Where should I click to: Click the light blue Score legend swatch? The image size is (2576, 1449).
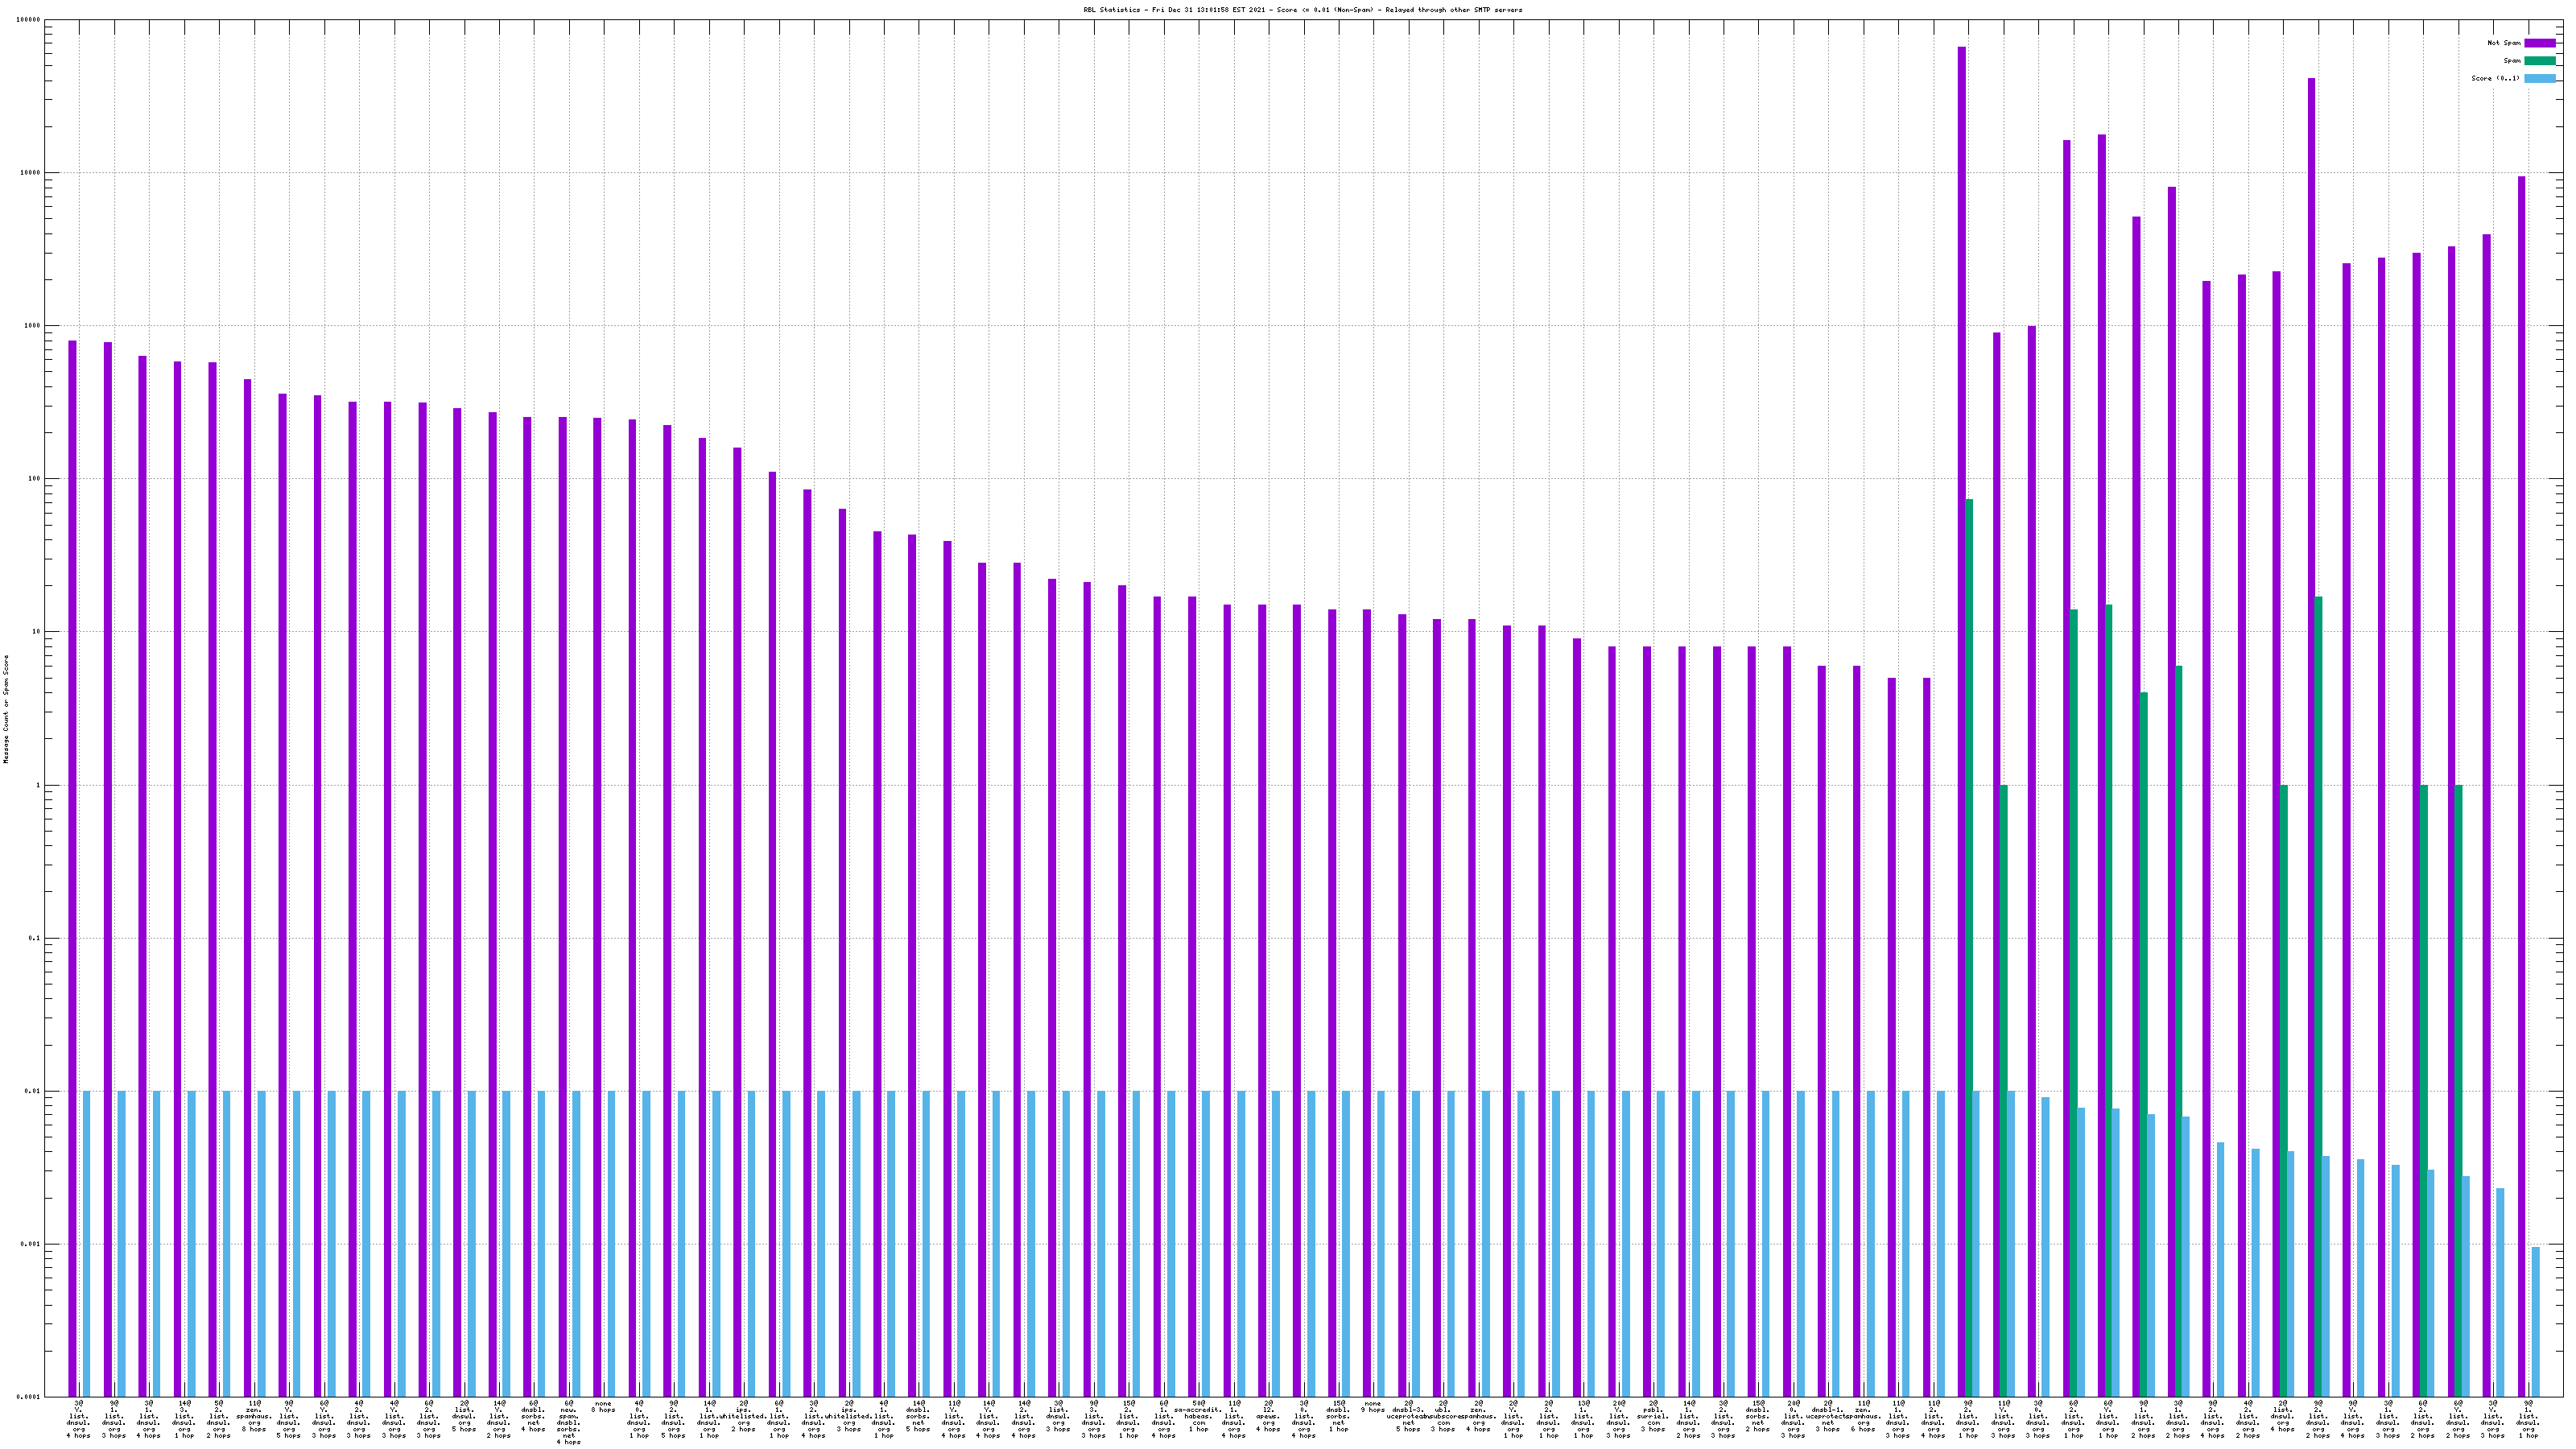[2539, 78]
